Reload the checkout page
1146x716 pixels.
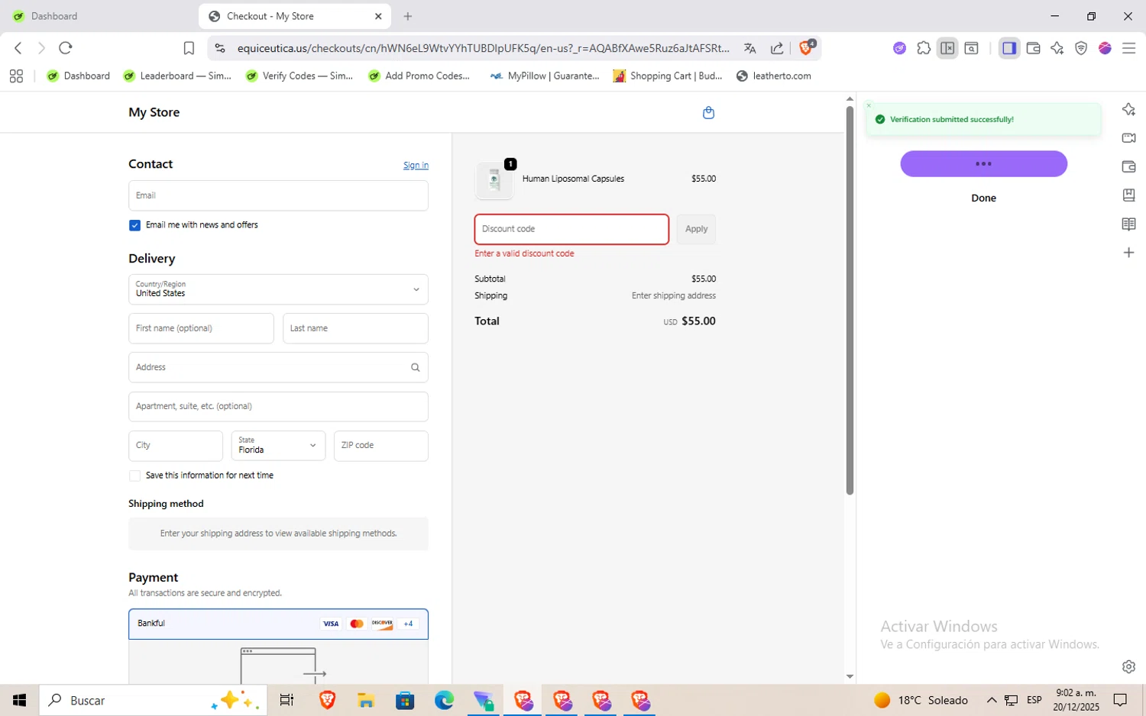66,48
